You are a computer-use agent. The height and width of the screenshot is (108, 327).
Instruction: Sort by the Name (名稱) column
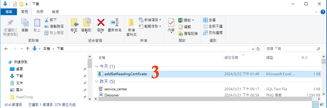click(102, 58)
